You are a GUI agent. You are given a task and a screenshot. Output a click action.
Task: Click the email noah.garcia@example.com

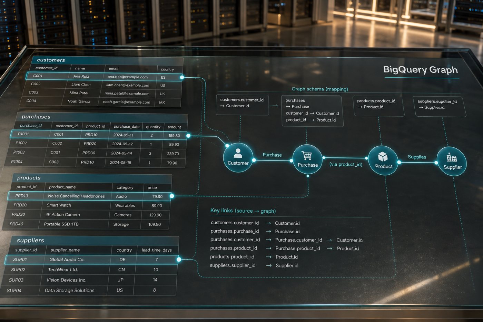click(x=127, y=102)
